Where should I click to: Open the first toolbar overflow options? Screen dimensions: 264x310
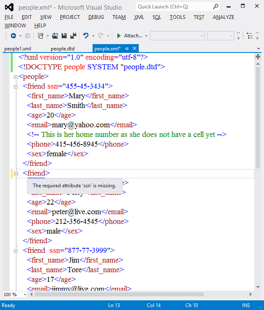[x=238, y=36]
